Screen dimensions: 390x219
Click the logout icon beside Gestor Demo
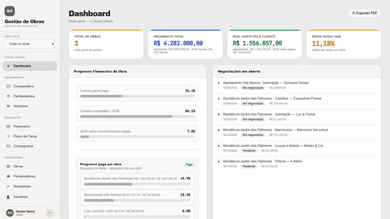(50, 213)
